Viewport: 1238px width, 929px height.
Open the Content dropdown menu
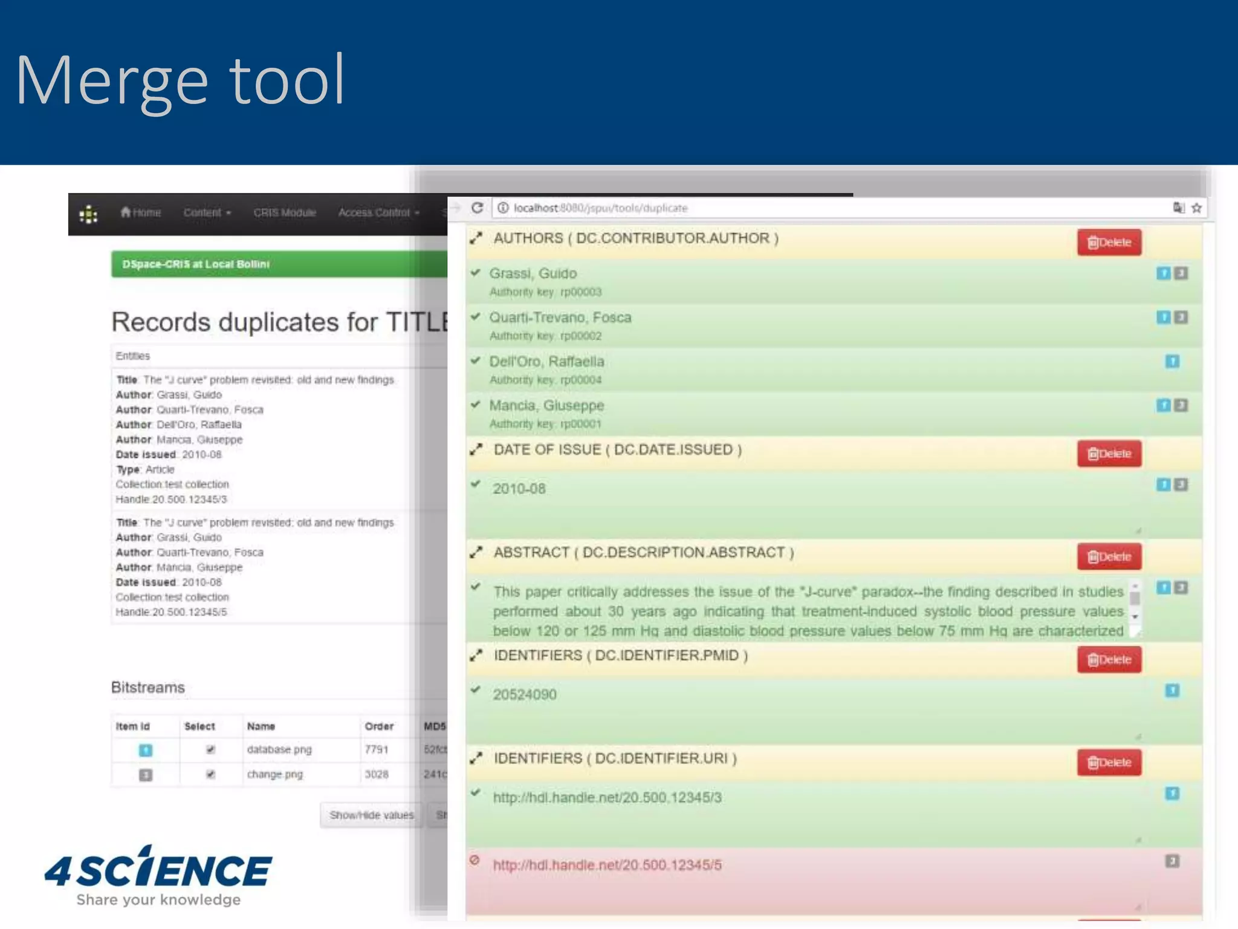(x=207, y=212)
